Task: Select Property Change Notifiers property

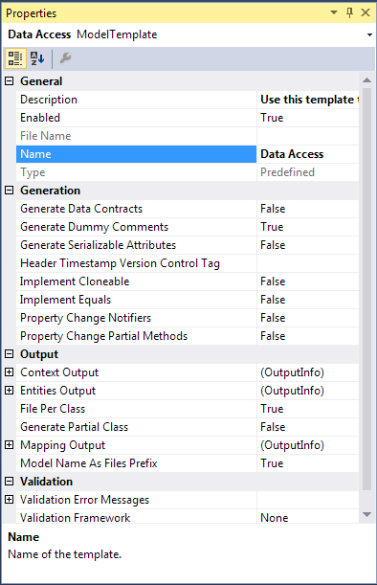Action: coord(136,318)
